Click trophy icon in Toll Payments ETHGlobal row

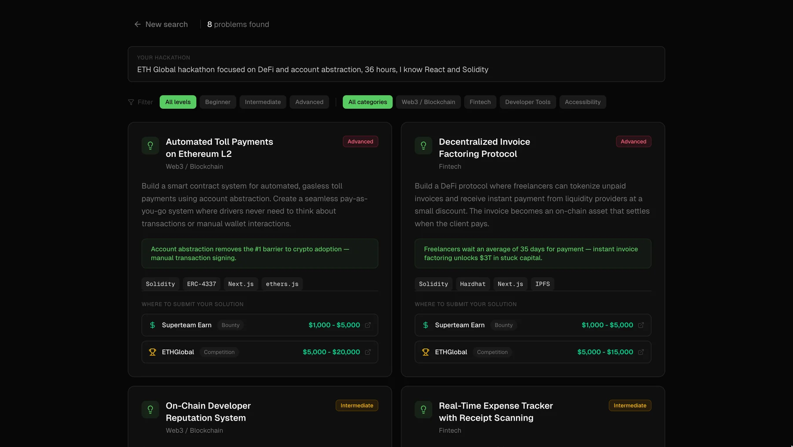click(152, 352)
